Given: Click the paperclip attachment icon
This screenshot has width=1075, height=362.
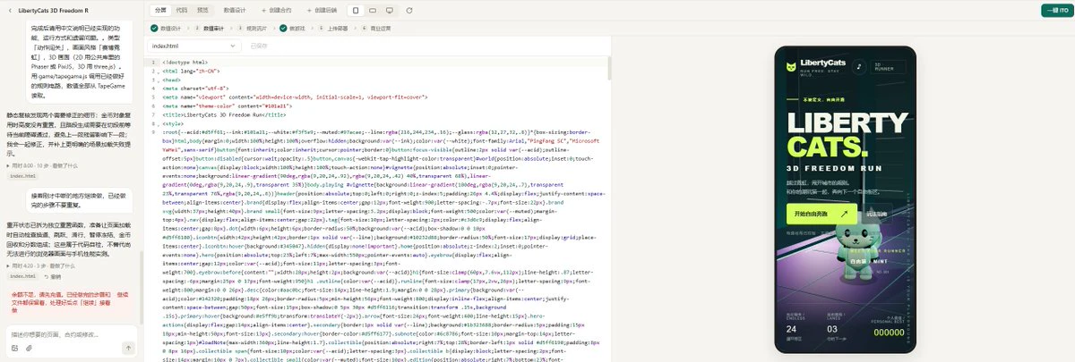Looking at the screenshot, I should pos(30,347).
